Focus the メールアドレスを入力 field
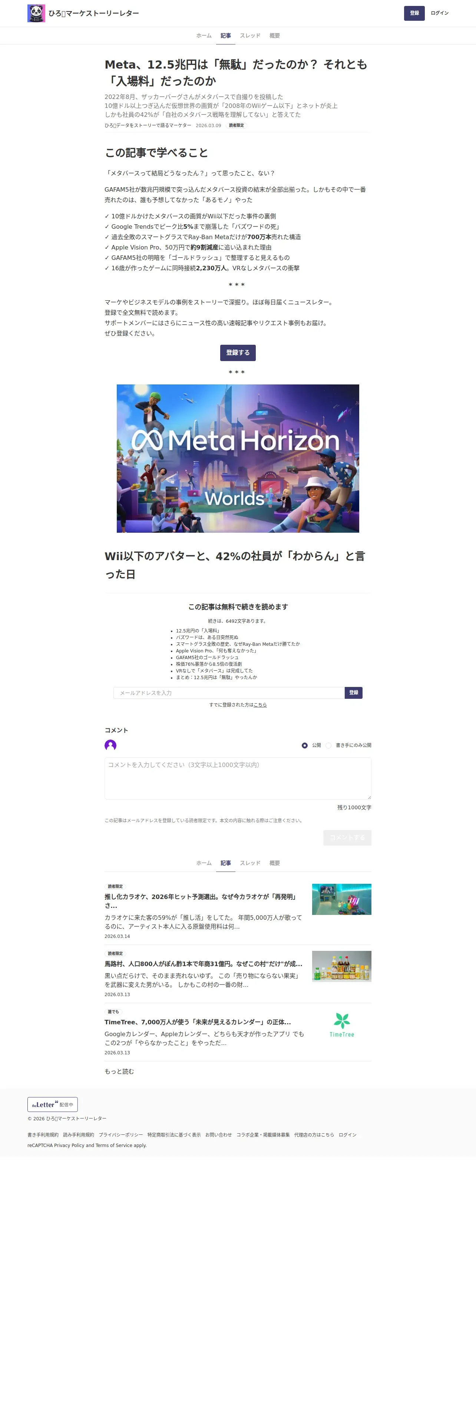Image resolution: width=476 pixels, height=1428 pixels. pyautogui.click(x=229, y=693)
